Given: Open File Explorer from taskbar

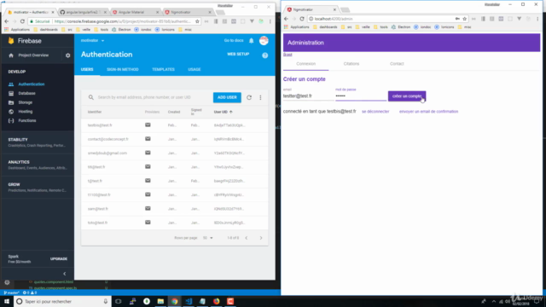Looking at the screenshot, I should (x=160, y=301).
